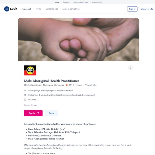
Task: Click the CAAC company logo thumbnail
Action: [30, 70]
